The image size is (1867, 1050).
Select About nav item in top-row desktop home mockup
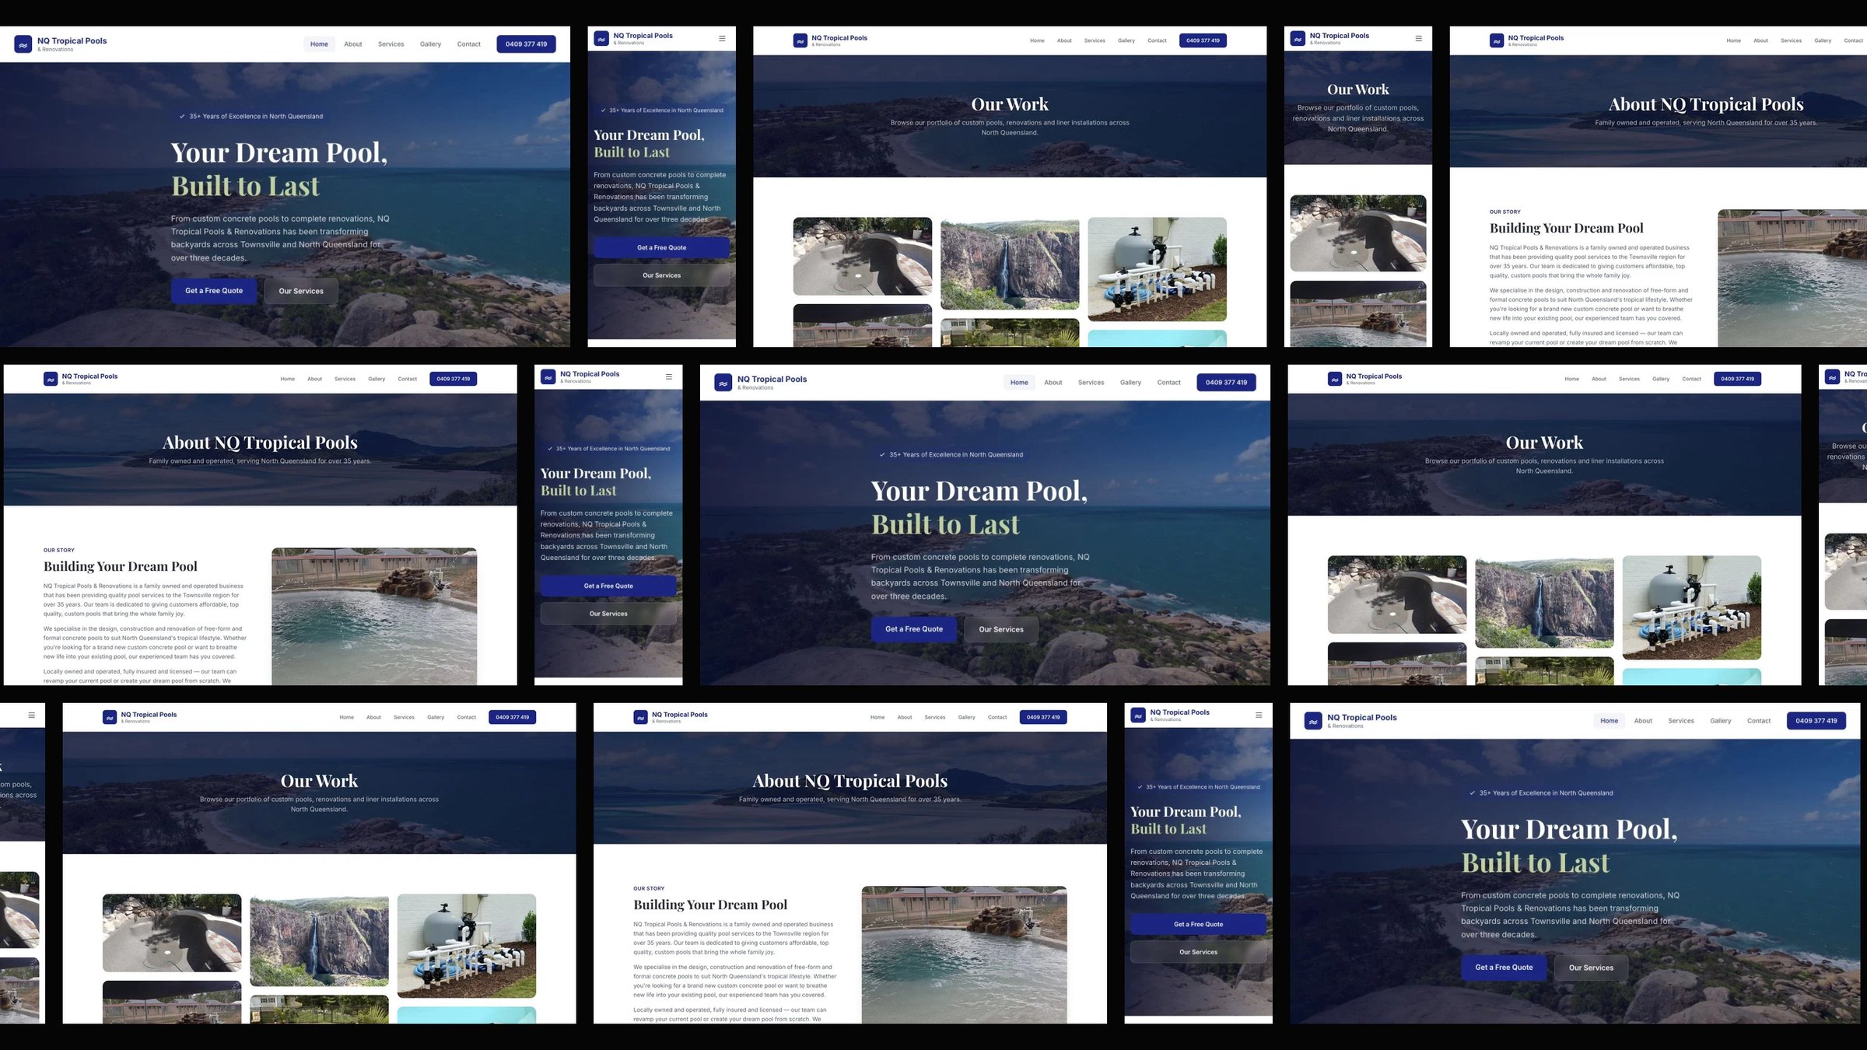point(353,44)
